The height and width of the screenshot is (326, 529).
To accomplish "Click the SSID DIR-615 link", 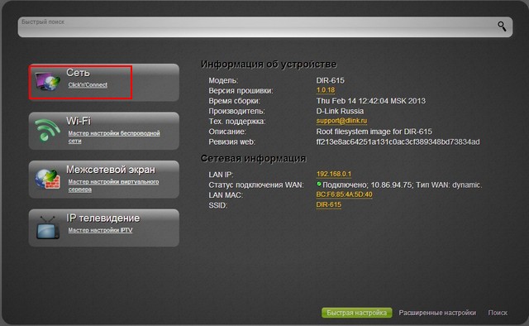I will (329, 204).
